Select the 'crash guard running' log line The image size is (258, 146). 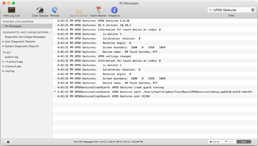pyautogui.click(x=155, y=87)
